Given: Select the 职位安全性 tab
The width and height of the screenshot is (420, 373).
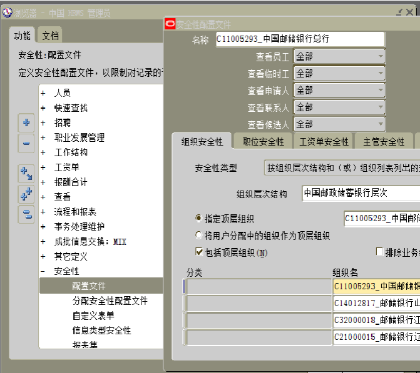Looking at the screenshot, I should (263, 141).
